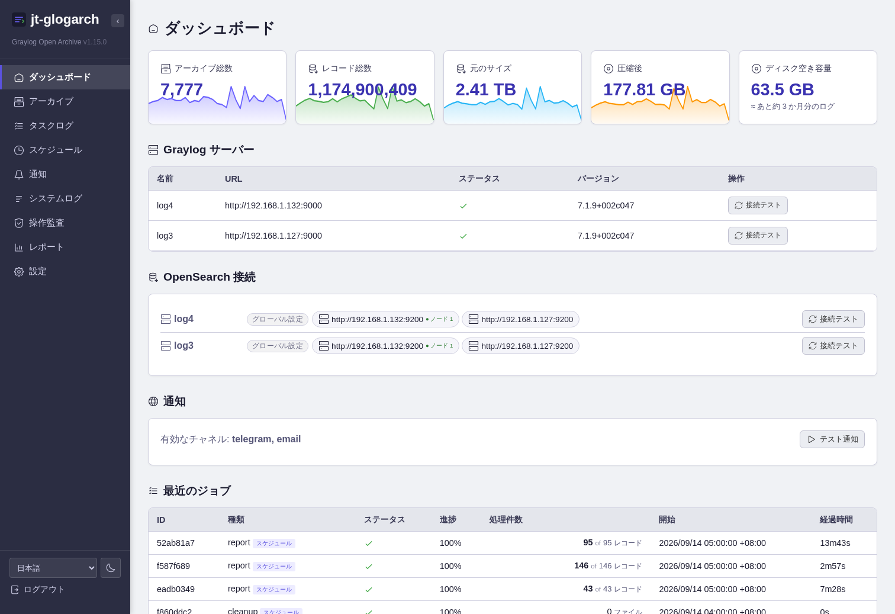Click the log4 server icon in OpenSearch
Viewport: 895px width, 614px height.
click(x=166, y=319)
